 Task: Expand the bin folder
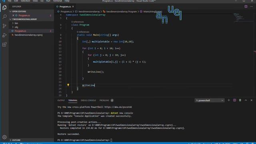click(x=16, y=23)
